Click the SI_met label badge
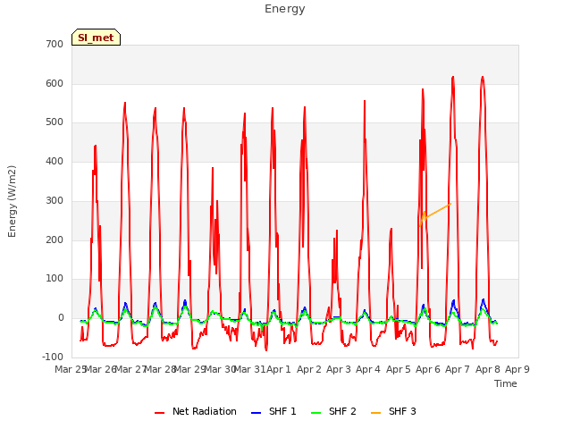 (x=96, y=38)
